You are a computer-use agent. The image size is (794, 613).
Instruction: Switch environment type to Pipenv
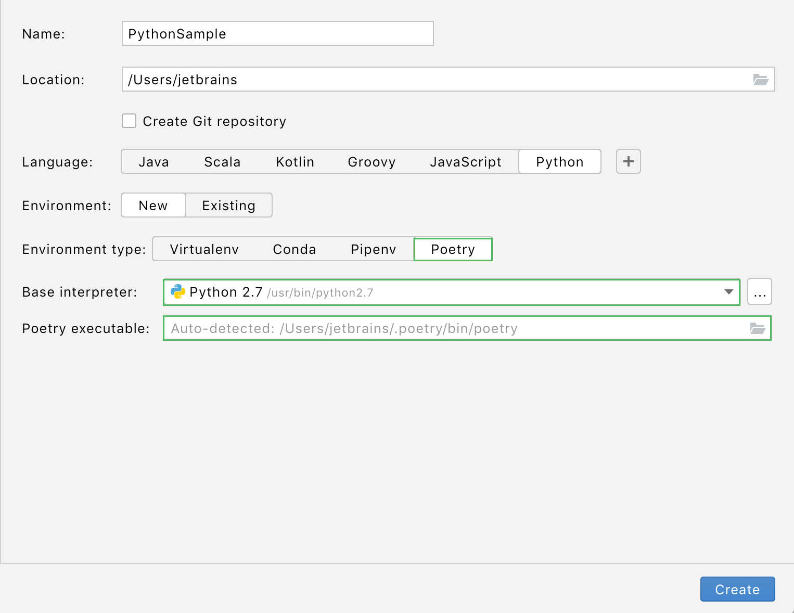click(x=374, y=249)
